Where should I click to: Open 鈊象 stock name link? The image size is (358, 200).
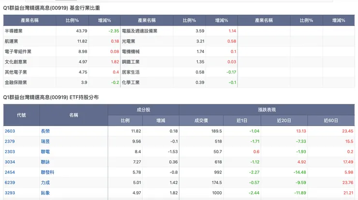click(x=45, y=193)
